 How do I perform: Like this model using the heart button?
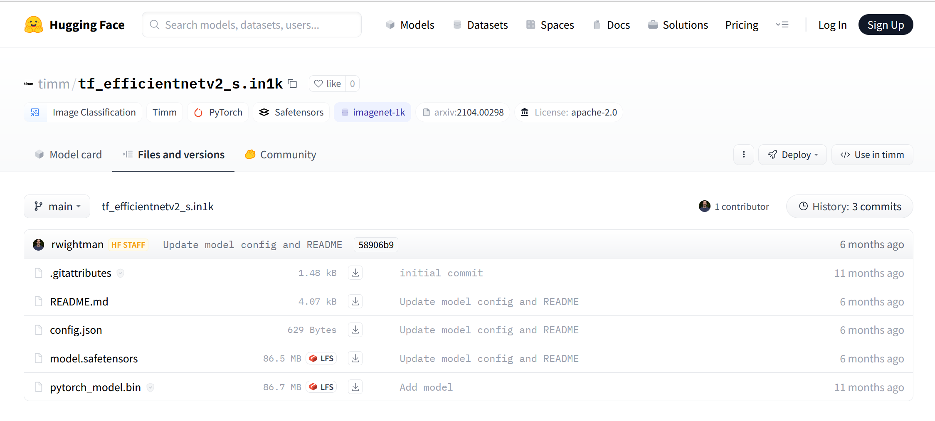point(328,84)
